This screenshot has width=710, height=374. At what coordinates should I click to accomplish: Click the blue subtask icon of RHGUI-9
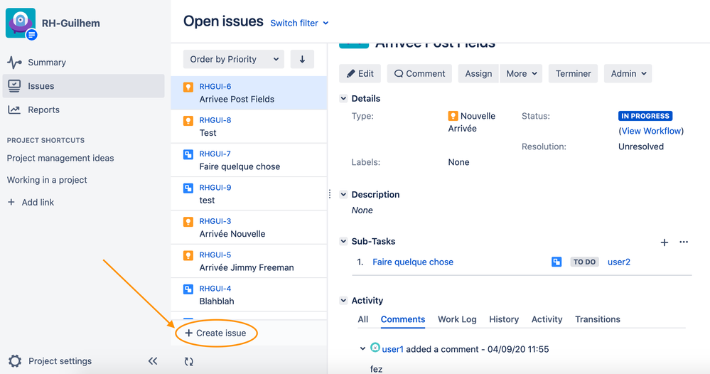click(x=188, y=188)
